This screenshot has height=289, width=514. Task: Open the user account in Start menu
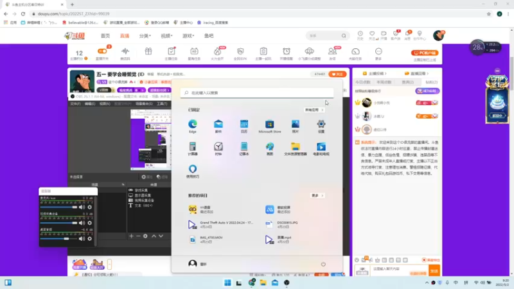(x=197, y=264)
